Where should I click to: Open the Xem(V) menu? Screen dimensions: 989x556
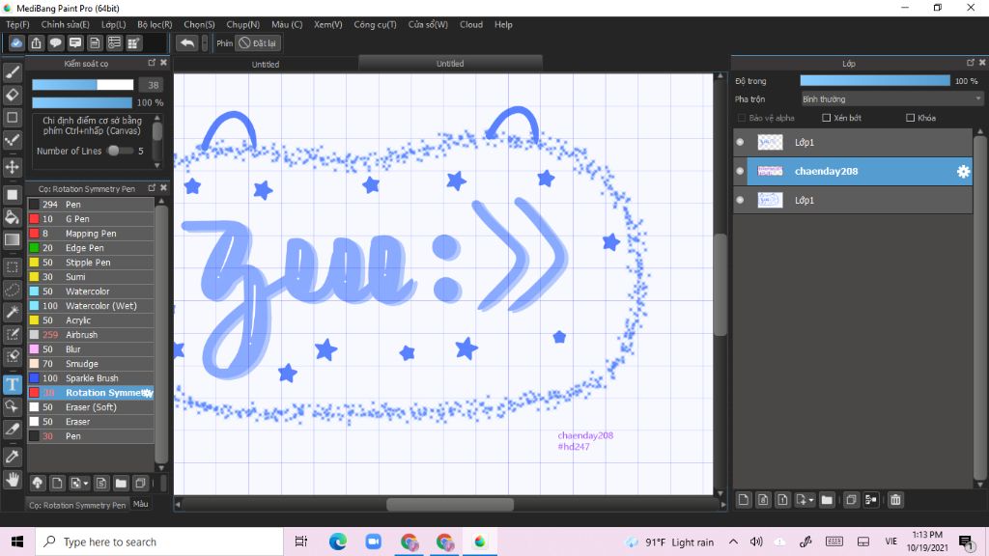[x=328, y=24]
